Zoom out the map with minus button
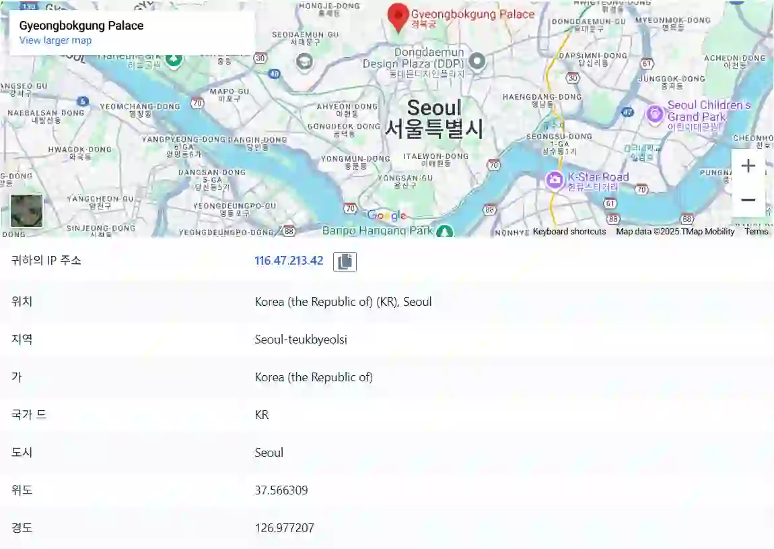 pyautogui.click(x=748, y=199)
